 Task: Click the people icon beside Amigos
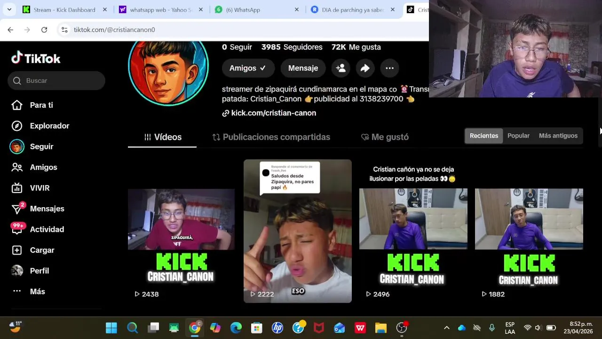[17, 167]
